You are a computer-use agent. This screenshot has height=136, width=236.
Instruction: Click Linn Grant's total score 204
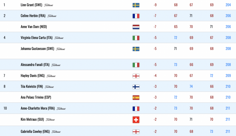point(228,5)
